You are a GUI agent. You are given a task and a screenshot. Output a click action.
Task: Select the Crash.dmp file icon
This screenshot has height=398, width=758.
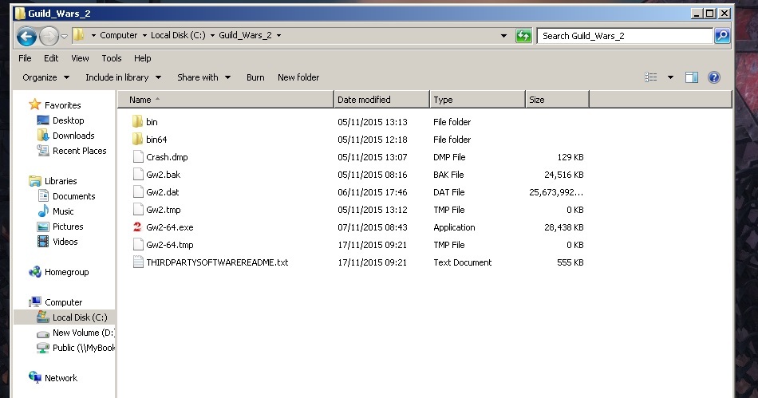[x=138, y=157]
